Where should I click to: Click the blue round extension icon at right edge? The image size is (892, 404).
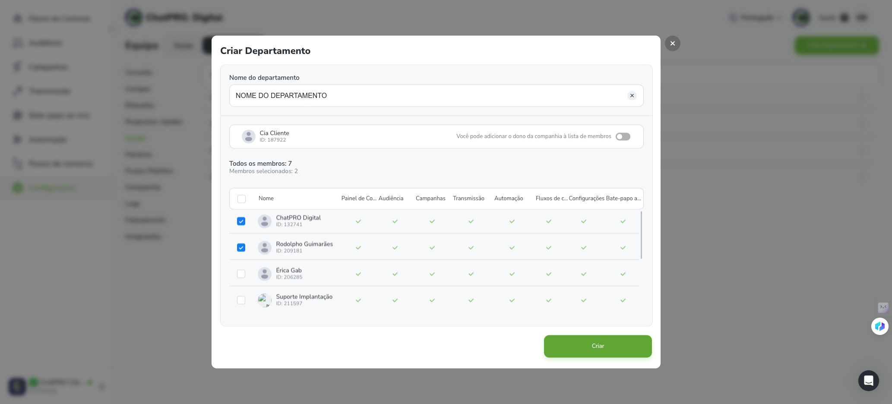click(x=879, y=326)
